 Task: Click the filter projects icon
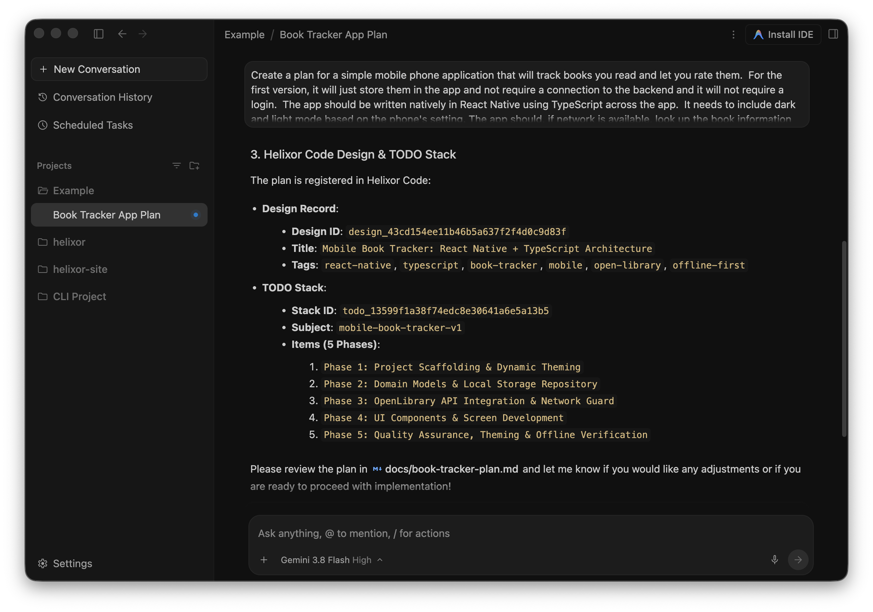pos(176,166)
